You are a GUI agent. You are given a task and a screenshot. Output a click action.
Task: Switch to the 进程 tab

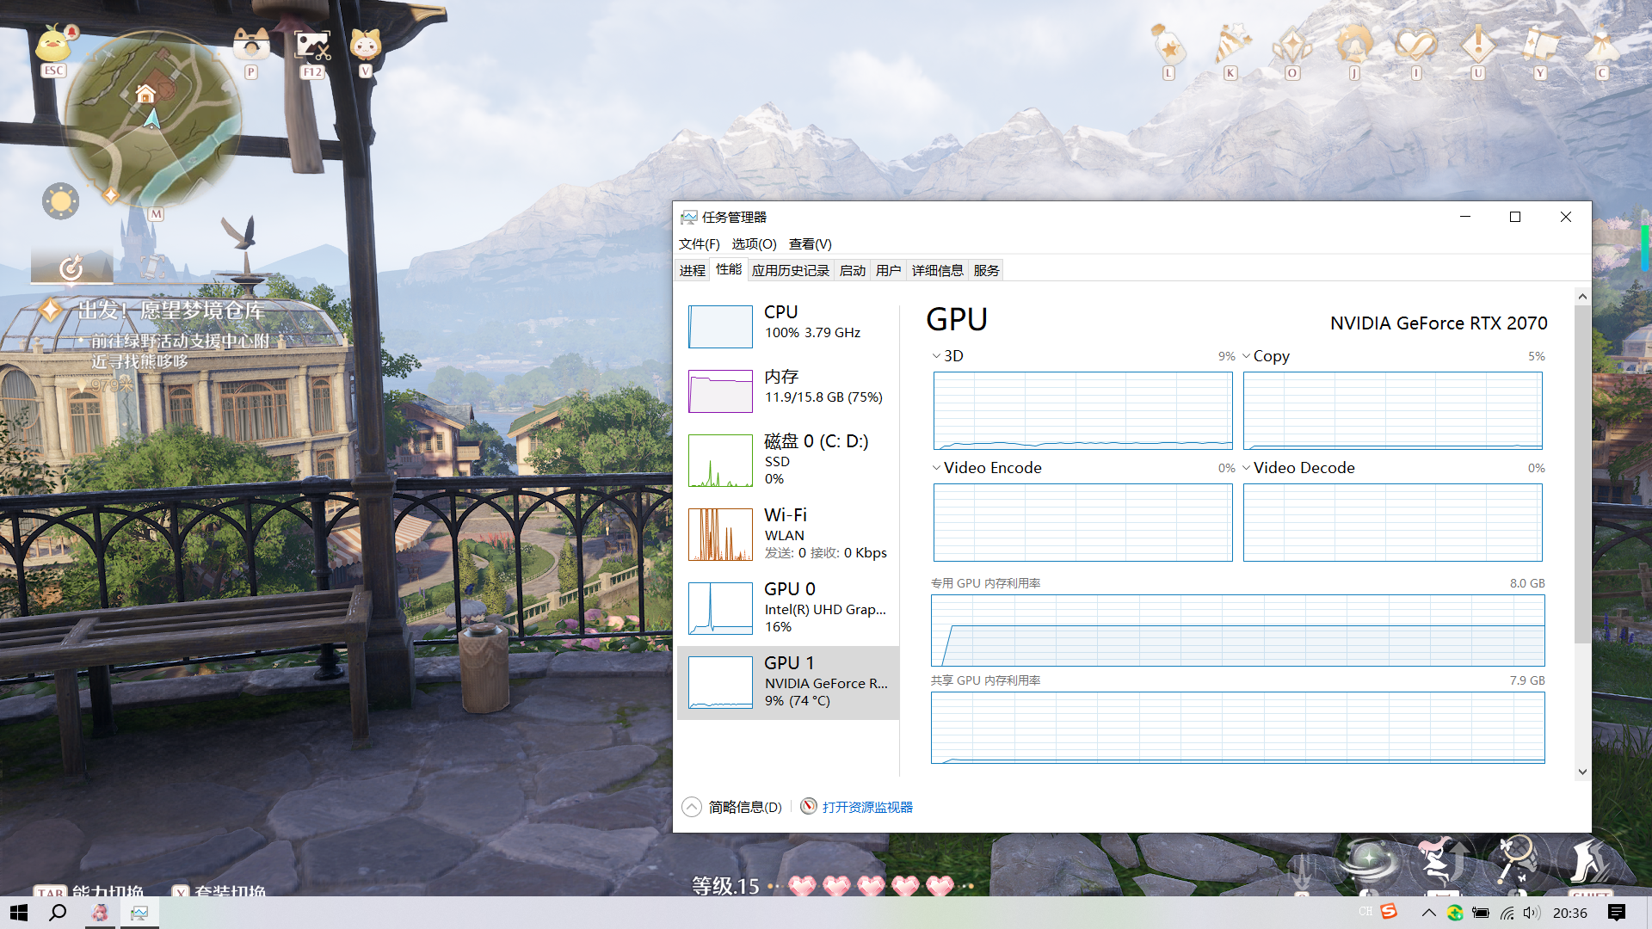(x=692, y=269)
